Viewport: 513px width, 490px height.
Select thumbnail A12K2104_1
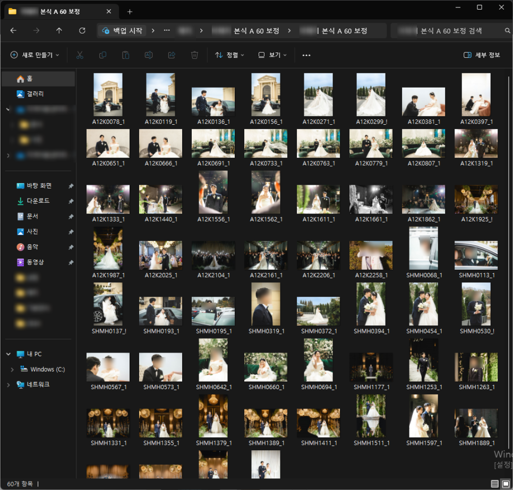(x=213, y=255)
